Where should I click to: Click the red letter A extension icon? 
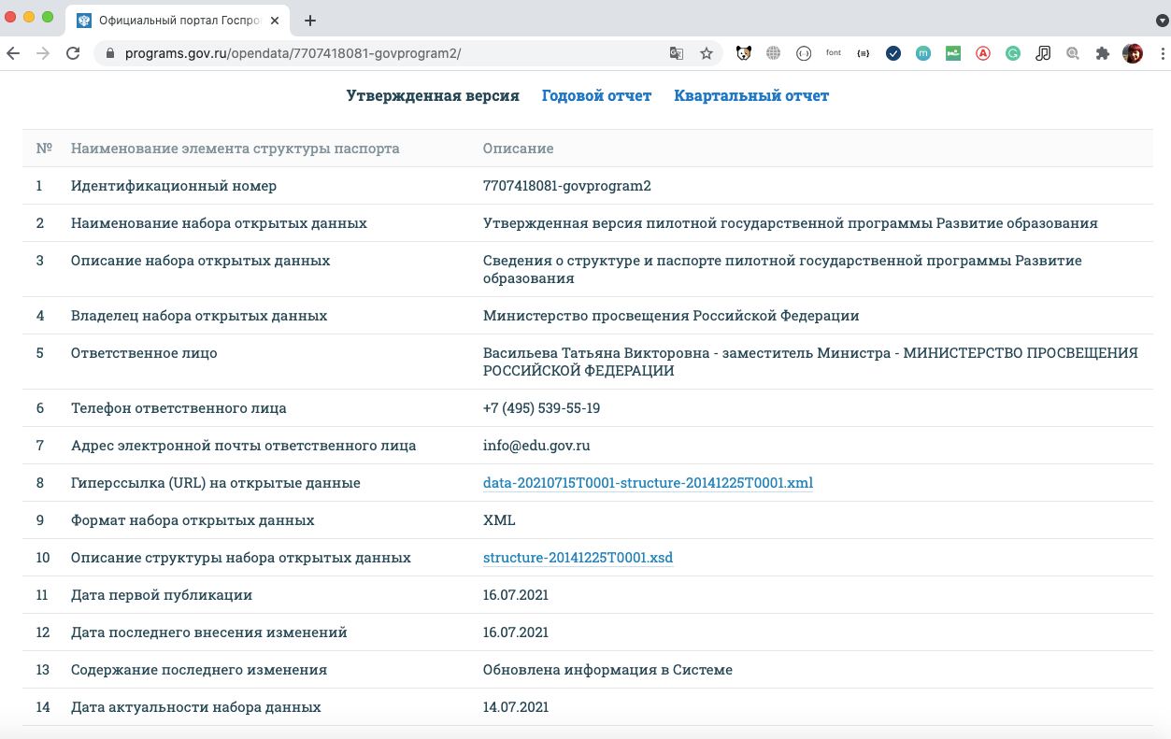coord(983,53)
